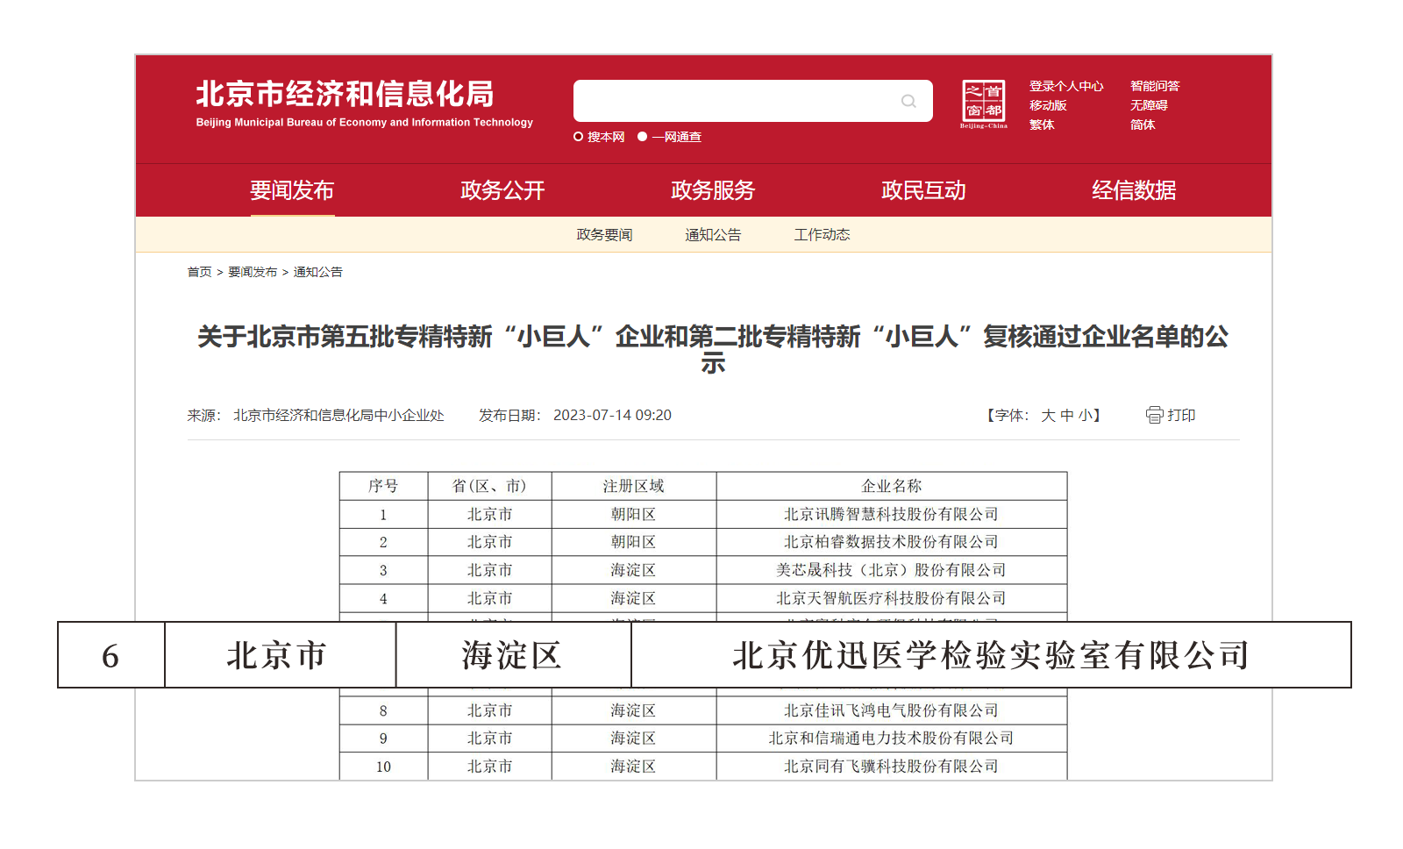Click 北京讯腾智慧科技股份有限公司 cell
This screenshot has height=849, width=1403.
pyautogui.click(x=892, y=514)
